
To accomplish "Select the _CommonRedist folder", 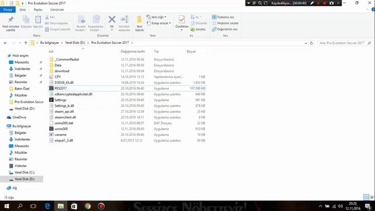I will pos(127,59).
